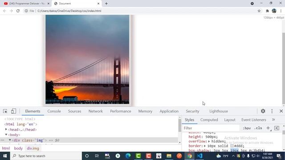This screenshot has width=285, height=160.
Task: Open the Network tab
Action: 96,111
